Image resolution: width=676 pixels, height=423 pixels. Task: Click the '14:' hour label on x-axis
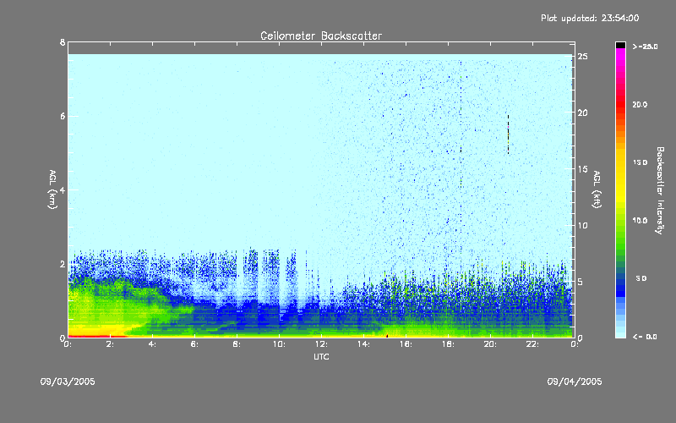(363, 344)
